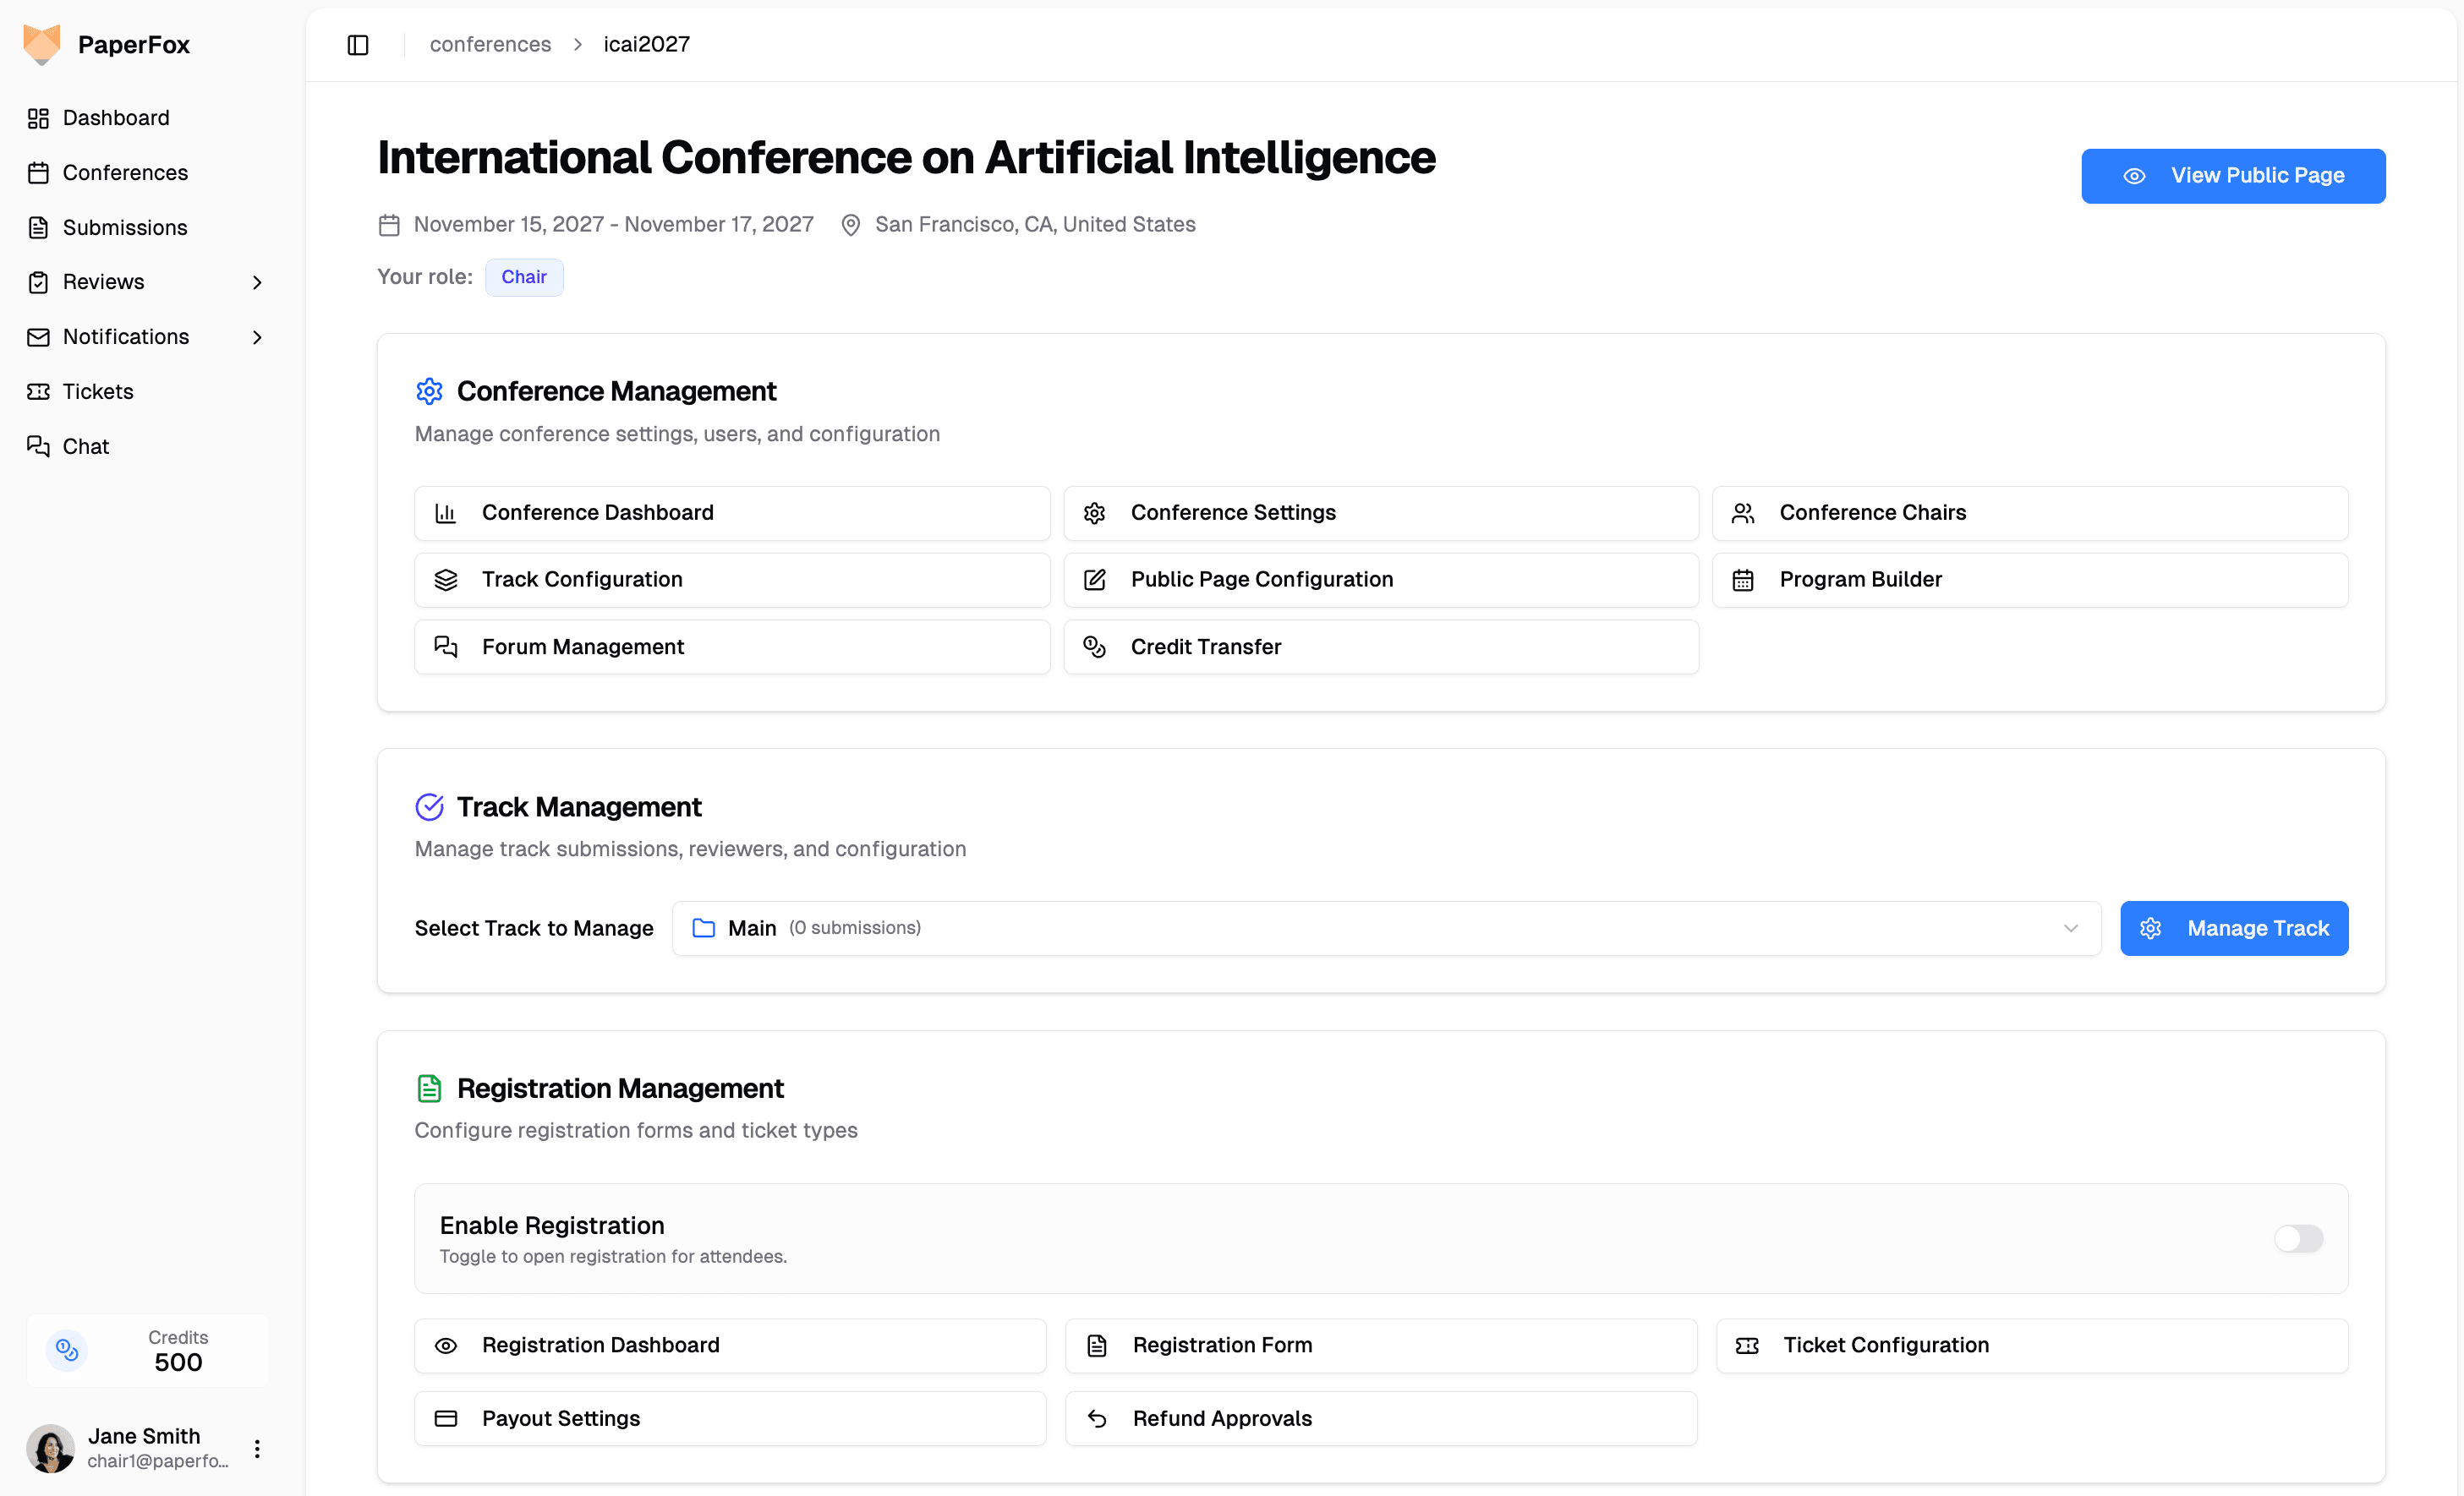Screen dimensions: 2464x1496
Task: Open Conferences from the sidebar calendar icon
Action: (x=39, y=172)
